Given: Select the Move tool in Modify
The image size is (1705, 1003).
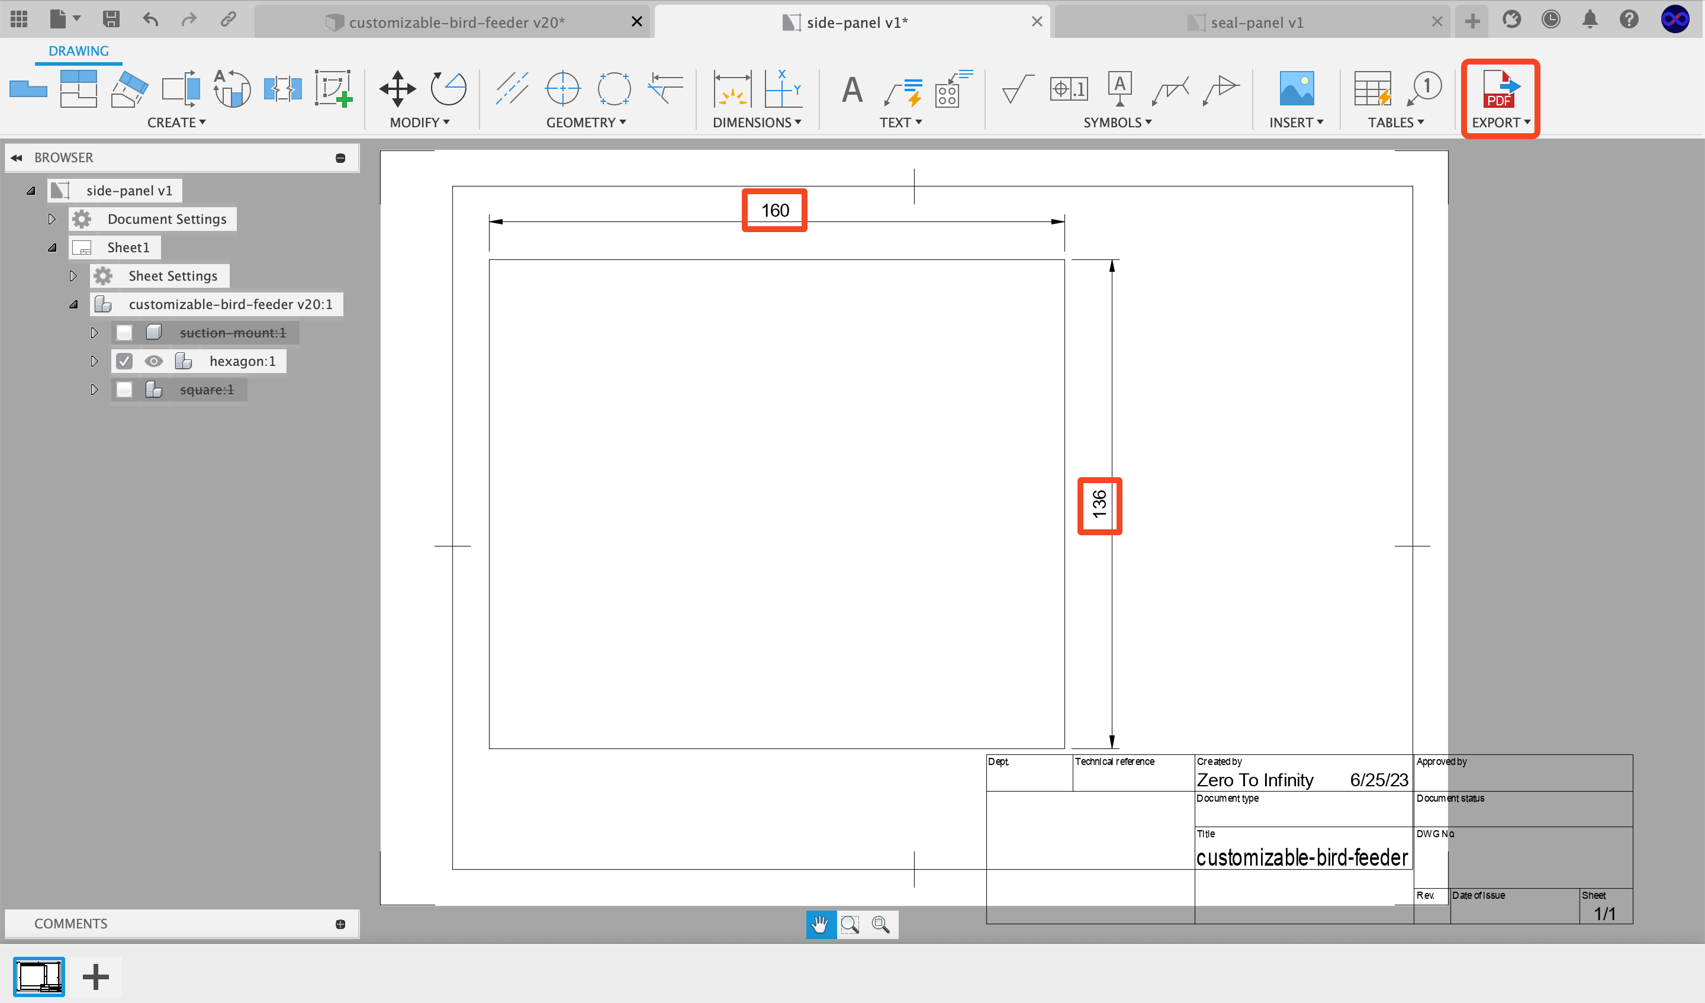Looking at the screenshot, I should (x=397, y=89).
